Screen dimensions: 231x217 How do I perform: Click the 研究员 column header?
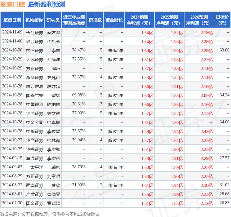pyautogui.click(x=53, y=20)
